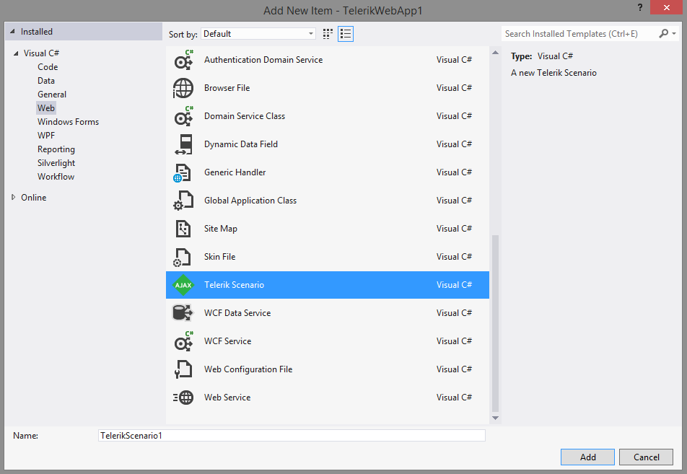The height and width of the screenshot is (474, 687).
Task: Click the WCF Service gear icon
Action: coord(183,341)
